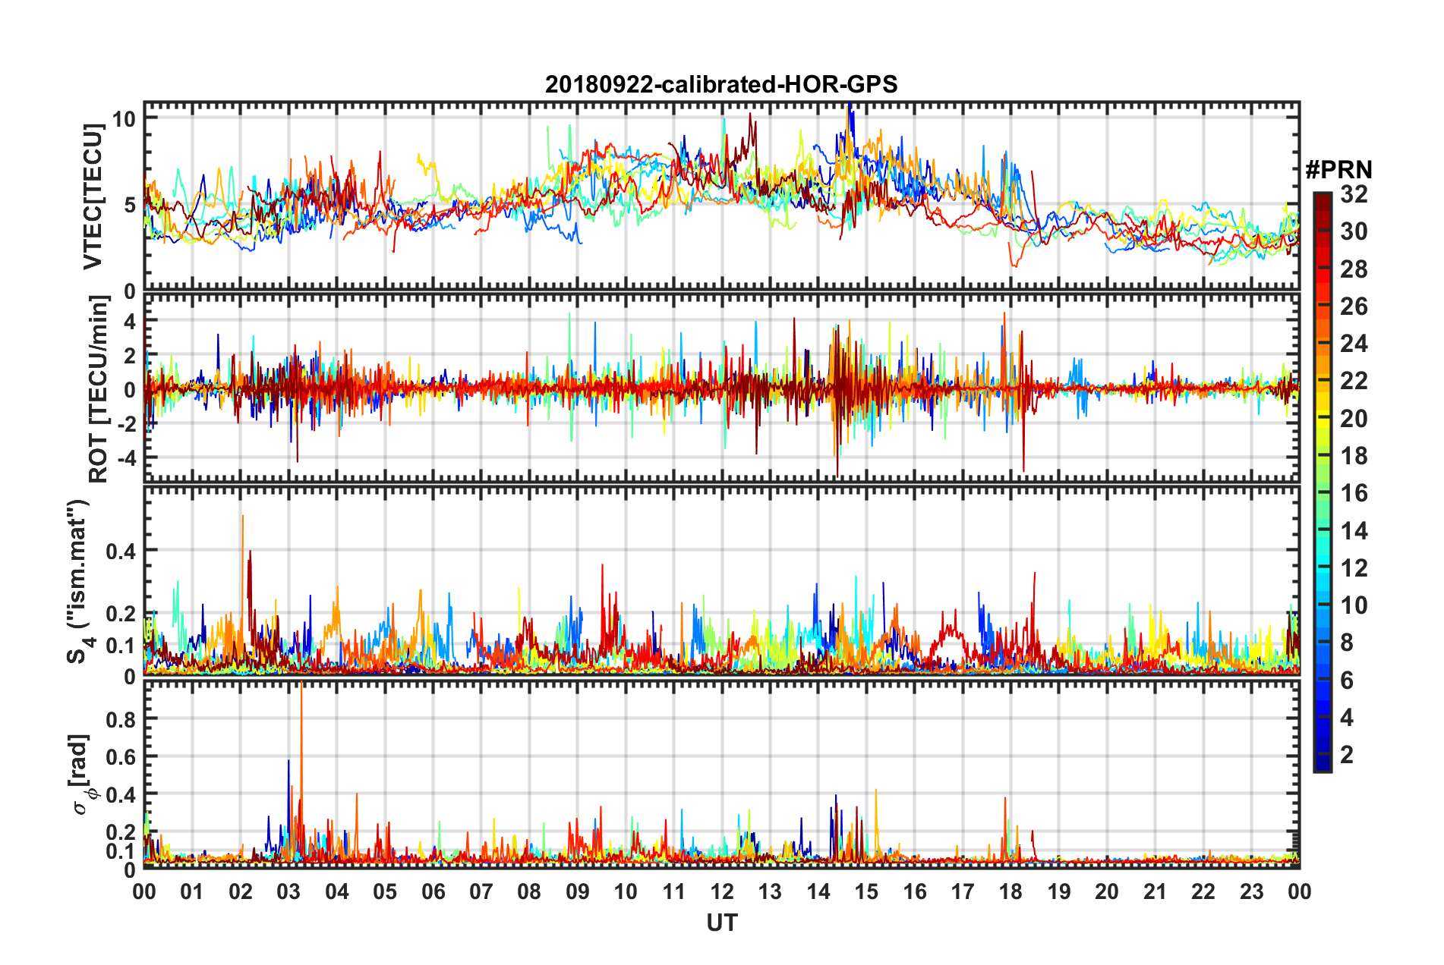
Task: Click the PRN colorbar strip
Action: 1322,482
